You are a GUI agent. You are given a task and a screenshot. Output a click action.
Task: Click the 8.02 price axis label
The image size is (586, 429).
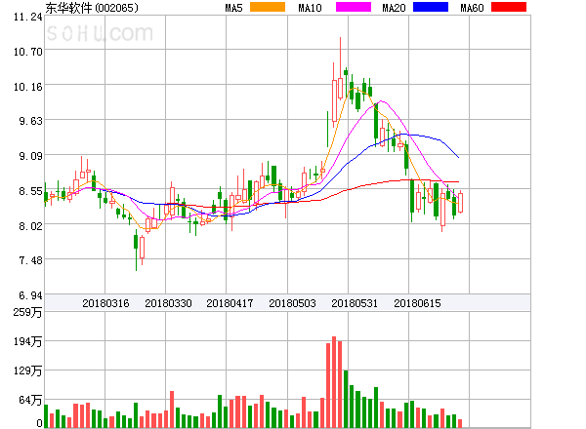point(30,225)
